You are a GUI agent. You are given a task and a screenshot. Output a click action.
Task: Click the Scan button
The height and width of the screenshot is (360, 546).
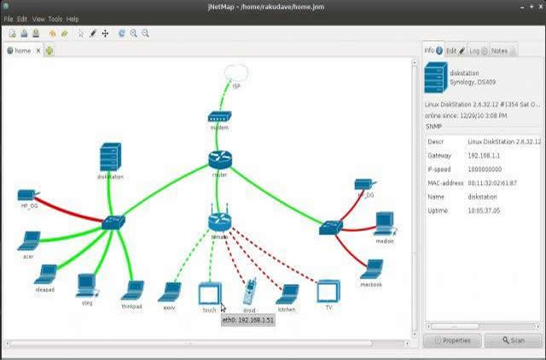pyautogui.click(x=513, y=340)
